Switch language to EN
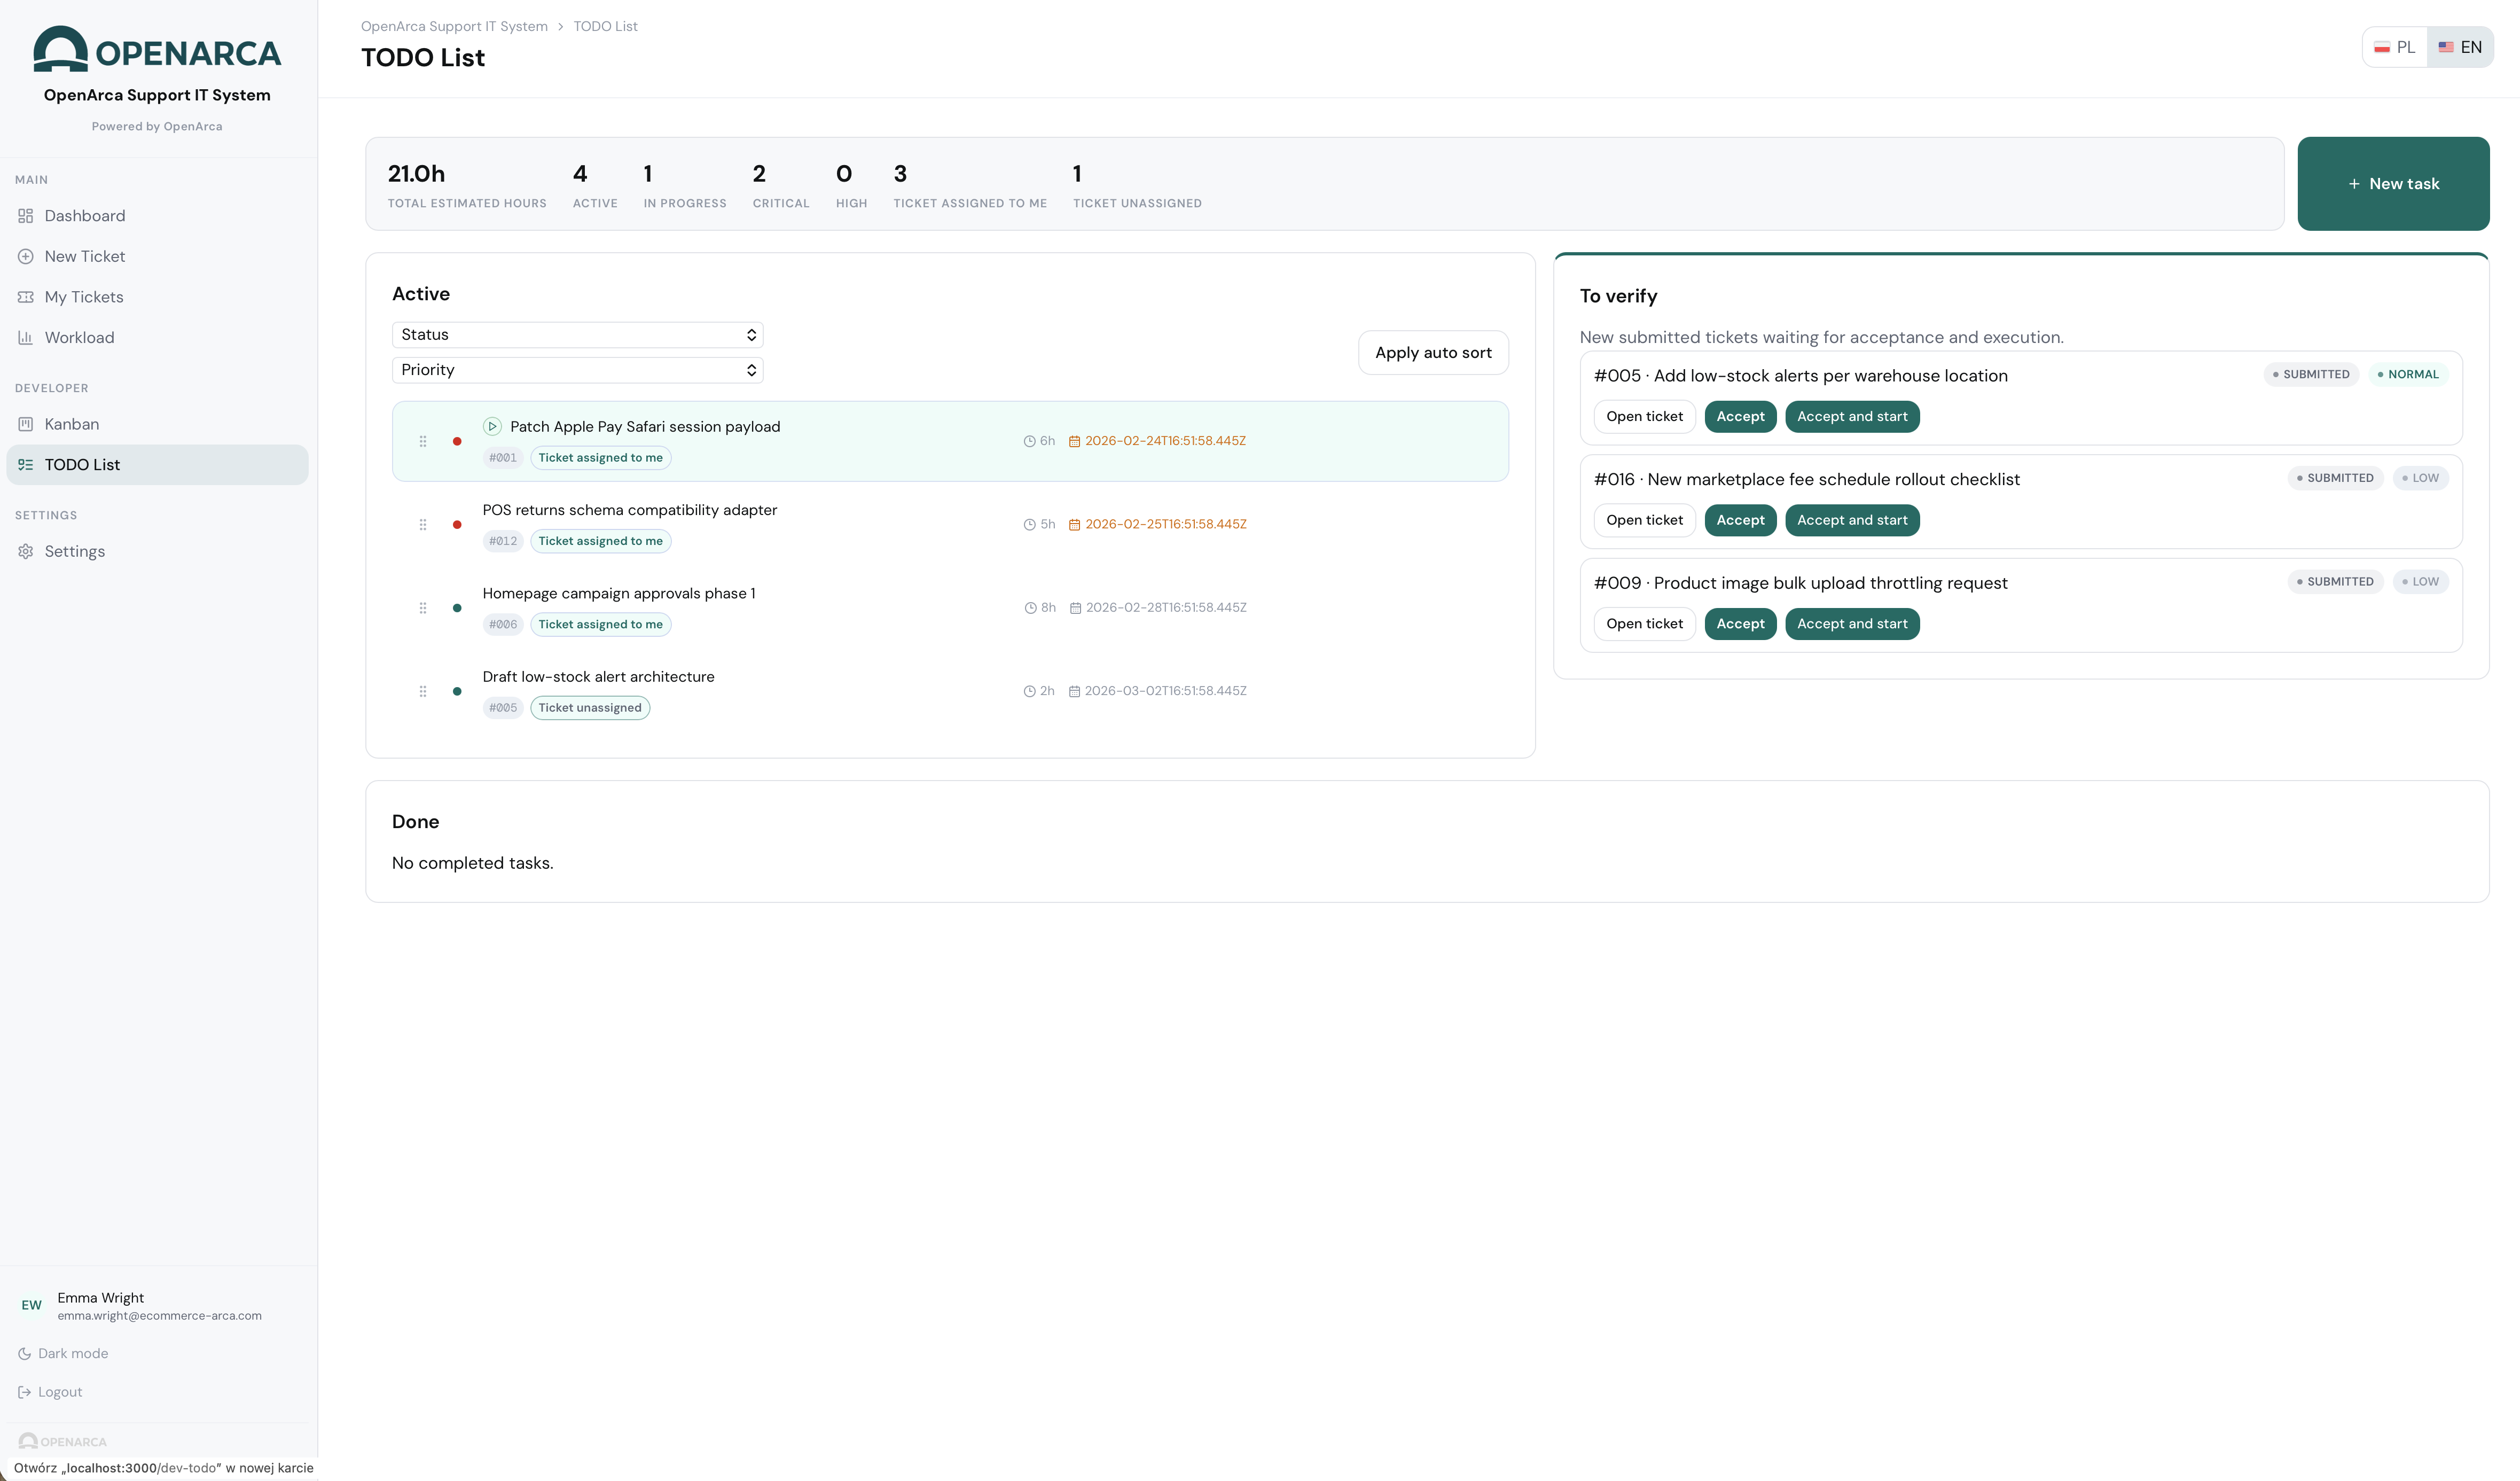Screen dimensions: 2520x1481 tap(2460, 47)
